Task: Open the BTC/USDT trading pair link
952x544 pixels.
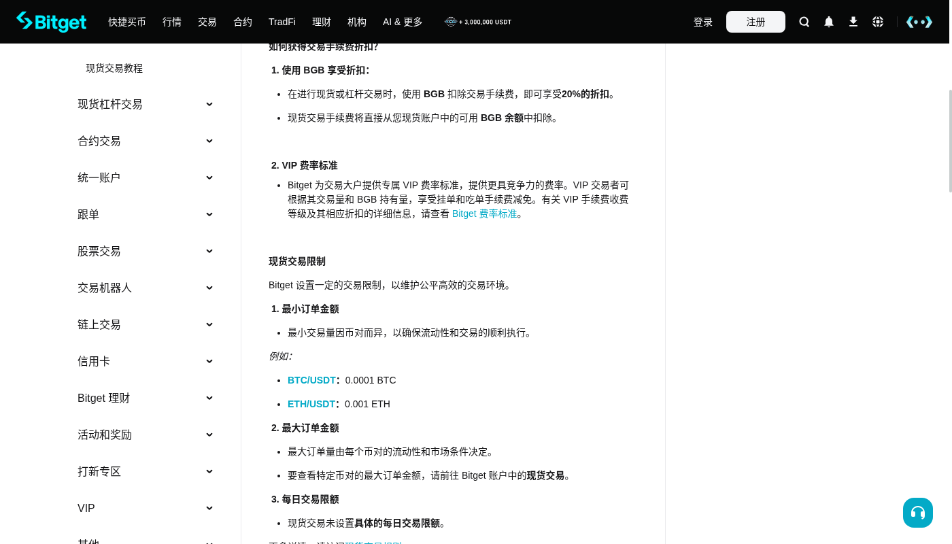Action: click(x=311, y=380)
